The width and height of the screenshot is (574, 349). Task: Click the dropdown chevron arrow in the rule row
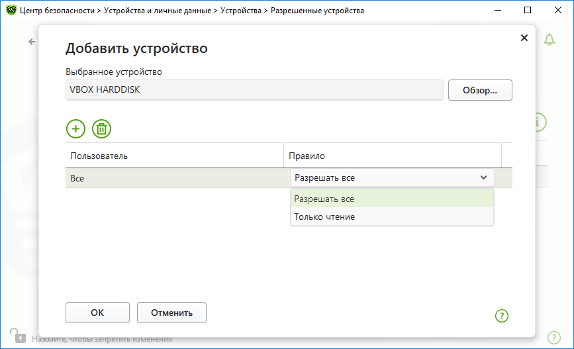[x=483, y=177]
